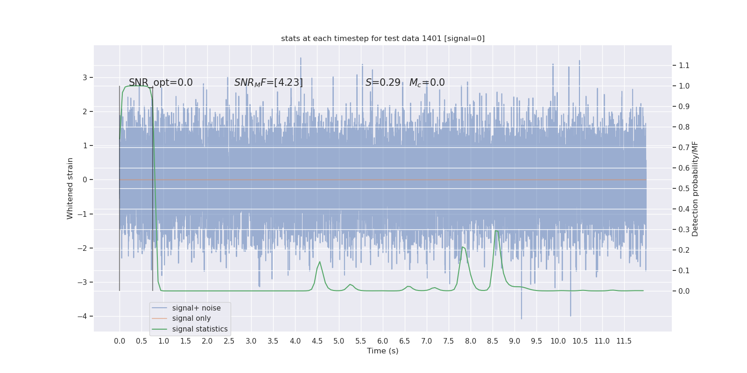Viewport: 747px width, 373px height.
Task: Click x-axis tick label 11.5
Action: (x=624, y=341)
